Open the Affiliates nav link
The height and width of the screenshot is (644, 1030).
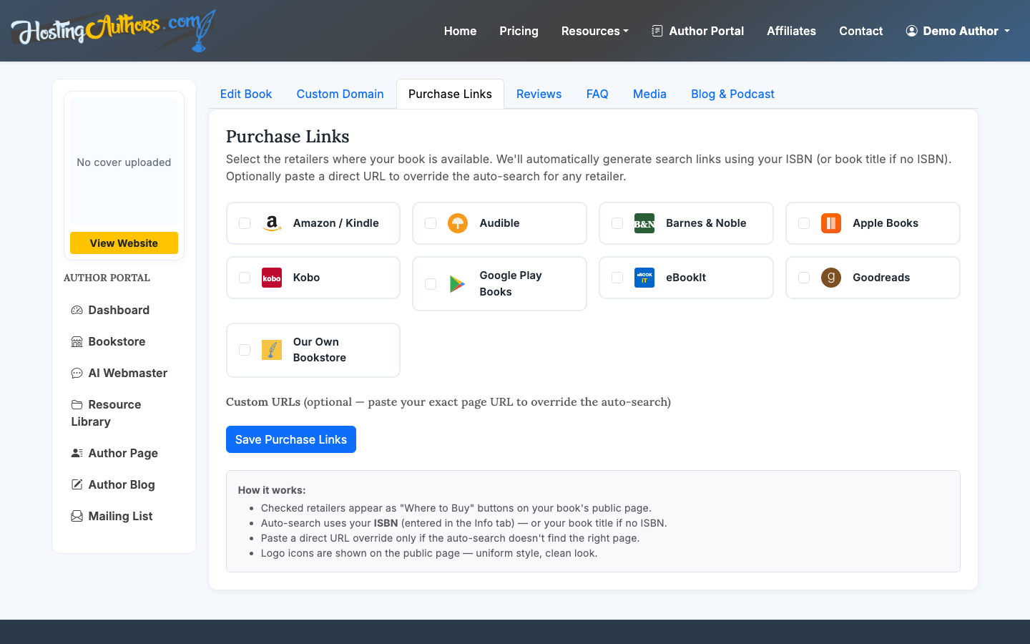click(x=791, y=31)
